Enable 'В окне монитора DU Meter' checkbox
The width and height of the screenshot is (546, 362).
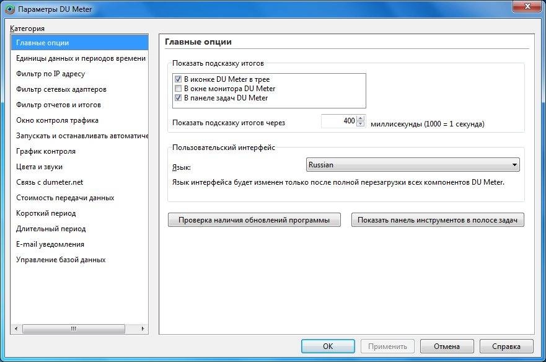pyautogui.click(x=178, y=89)
